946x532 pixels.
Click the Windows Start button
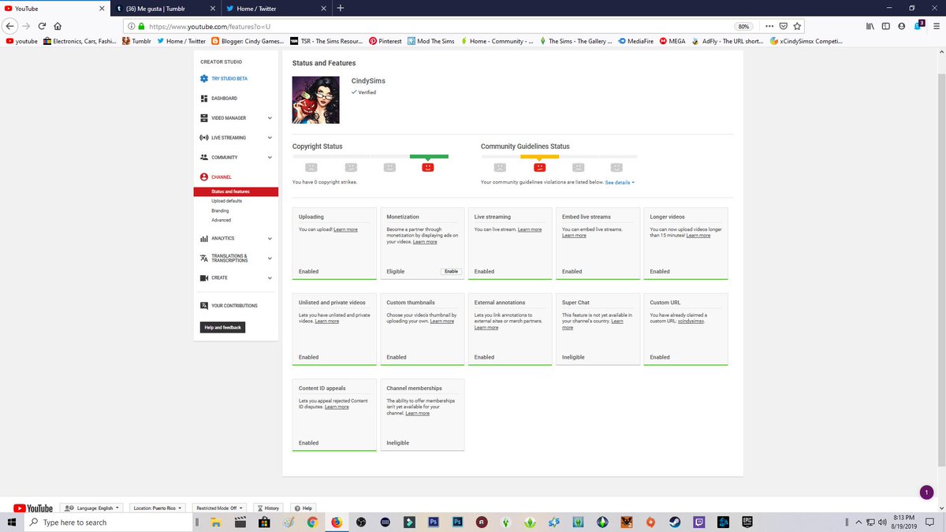12,522
